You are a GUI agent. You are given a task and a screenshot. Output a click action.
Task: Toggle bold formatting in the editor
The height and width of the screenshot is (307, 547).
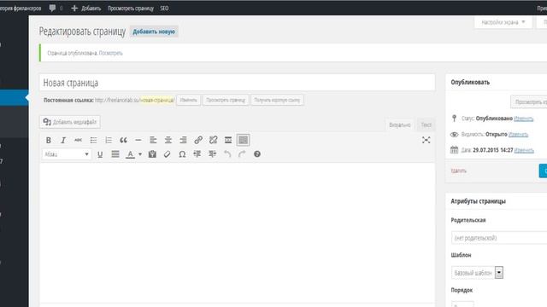(49, 140)
